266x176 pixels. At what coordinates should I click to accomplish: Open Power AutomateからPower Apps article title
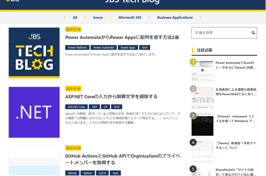pos(122,37)
